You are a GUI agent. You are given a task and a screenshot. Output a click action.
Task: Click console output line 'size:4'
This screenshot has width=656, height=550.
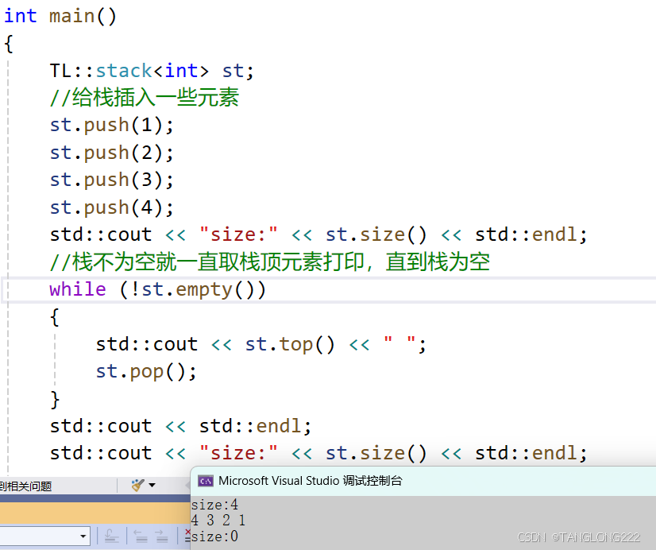[214, 505]
